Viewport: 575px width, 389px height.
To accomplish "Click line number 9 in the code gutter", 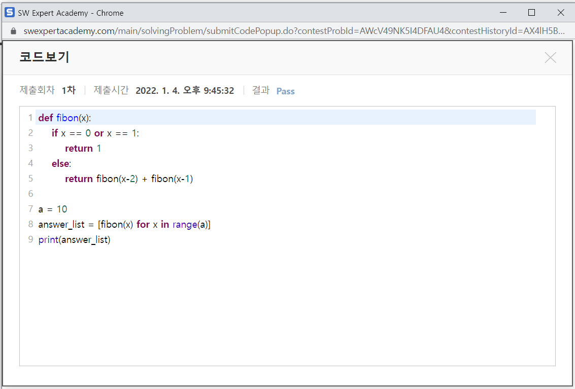I will pos(31,239).
